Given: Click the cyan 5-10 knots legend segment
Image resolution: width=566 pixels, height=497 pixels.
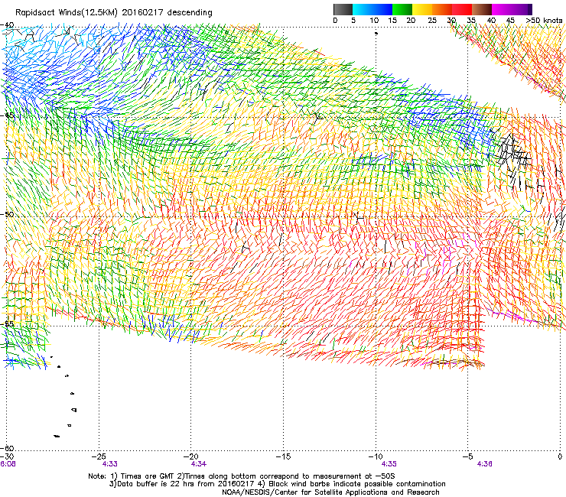Looking at the screenshot, I should (x=363, y=9).
